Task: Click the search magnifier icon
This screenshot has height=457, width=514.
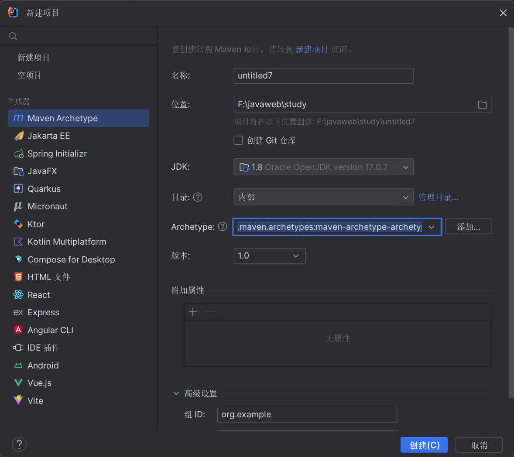Action: point(13,36)
